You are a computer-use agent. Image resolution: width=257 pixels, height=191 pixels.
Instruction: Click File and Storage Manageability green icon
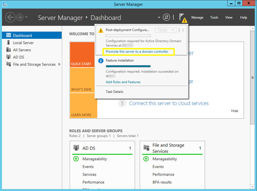[x=146, y=159]
